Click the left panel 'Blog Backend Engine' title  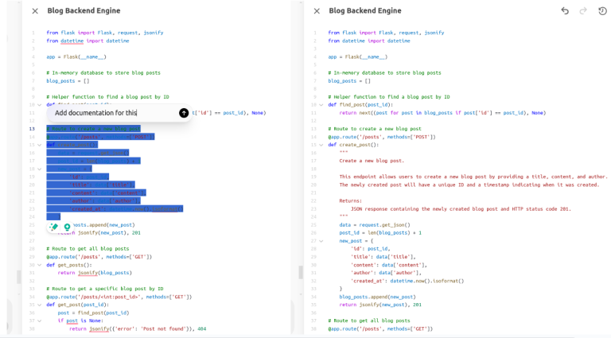coord(84,11)
